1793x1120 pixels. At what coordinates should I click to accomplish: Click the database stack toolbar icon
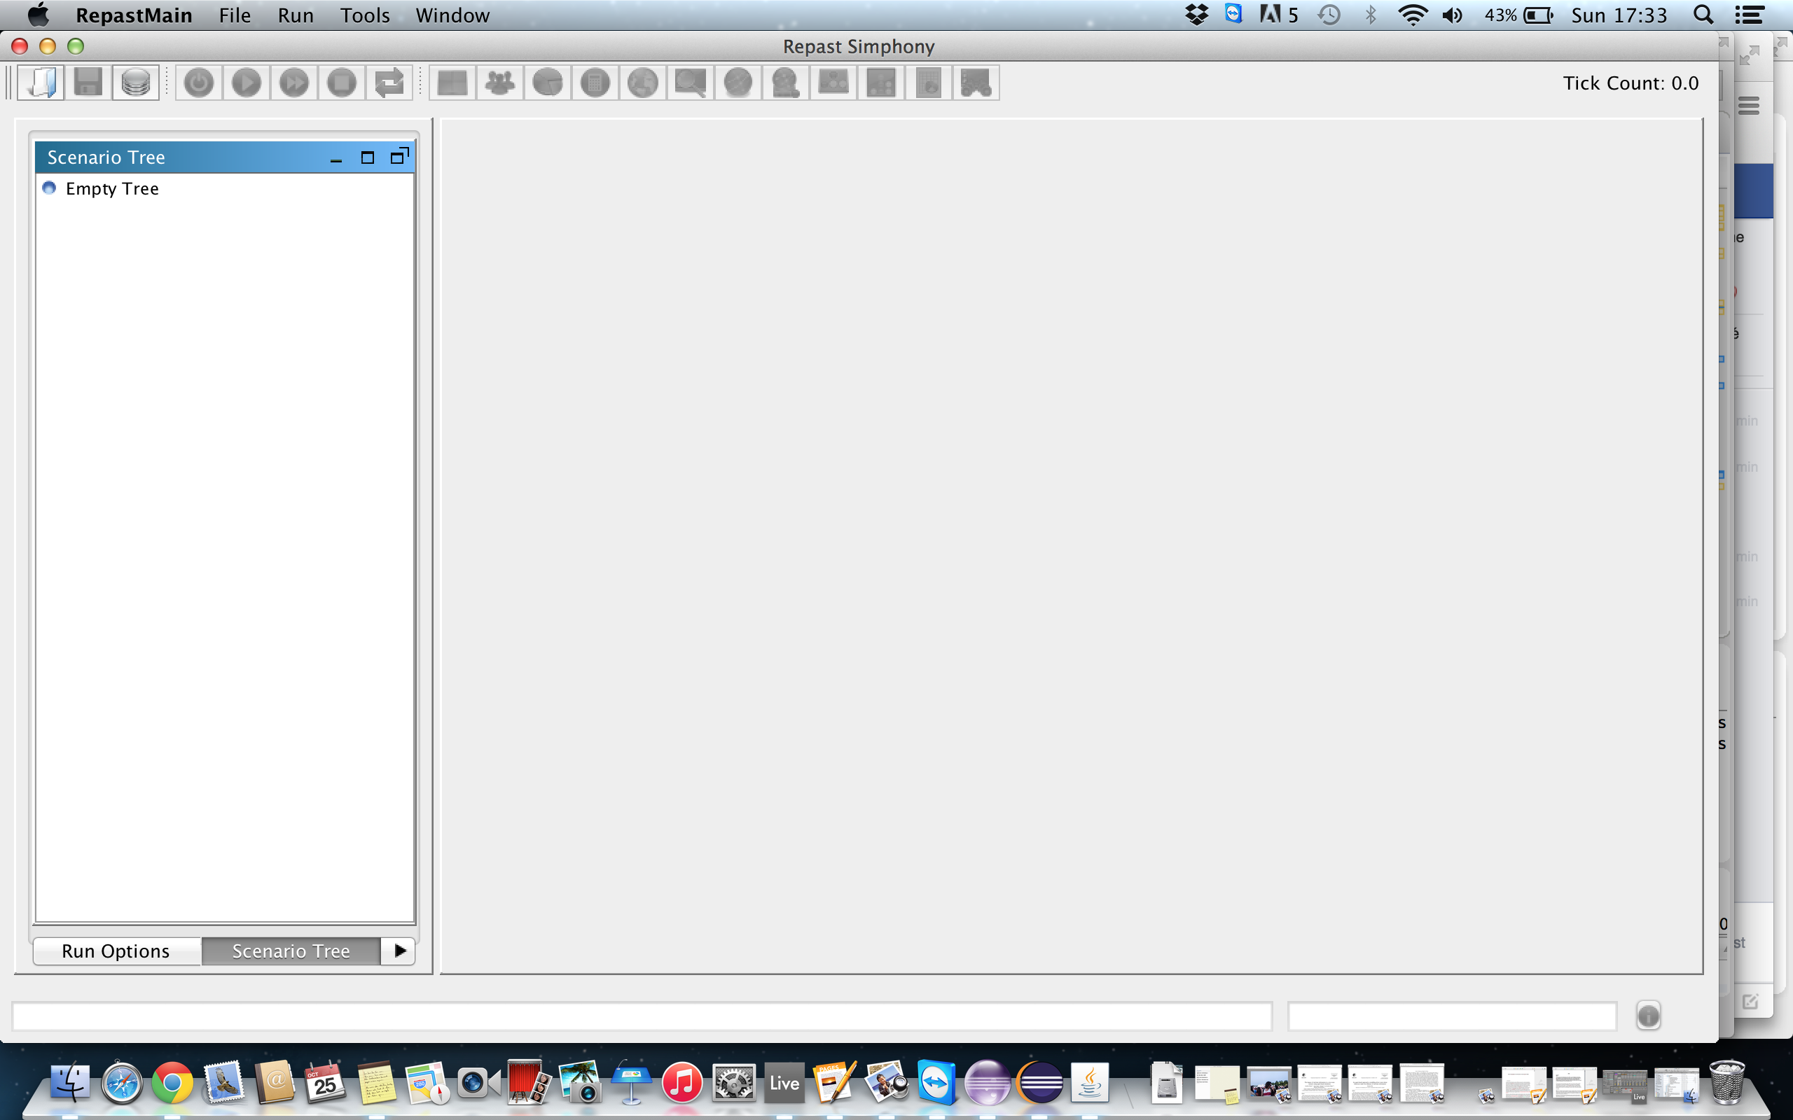click(x=136, y=82)
